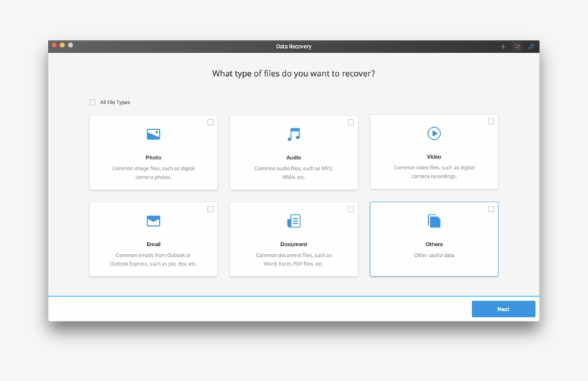This screenshot has width=588, height=381.
Task: Click the Video play icon
Action: click(x=434, y=133)
